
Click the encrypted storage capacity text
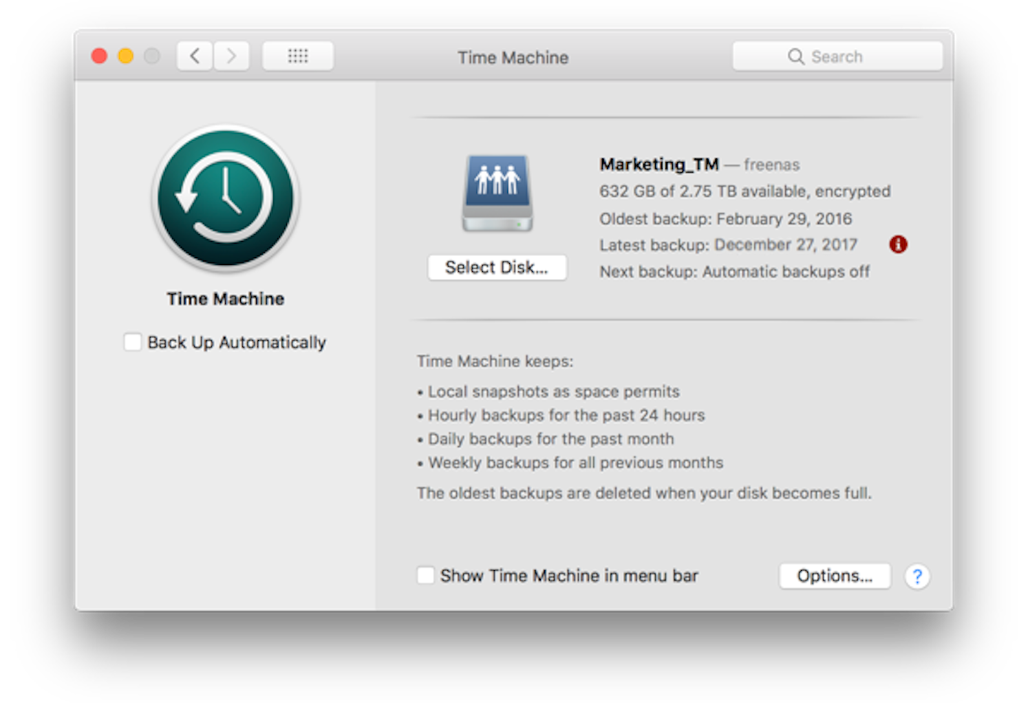pyautogui.click(x=745, y=191)
